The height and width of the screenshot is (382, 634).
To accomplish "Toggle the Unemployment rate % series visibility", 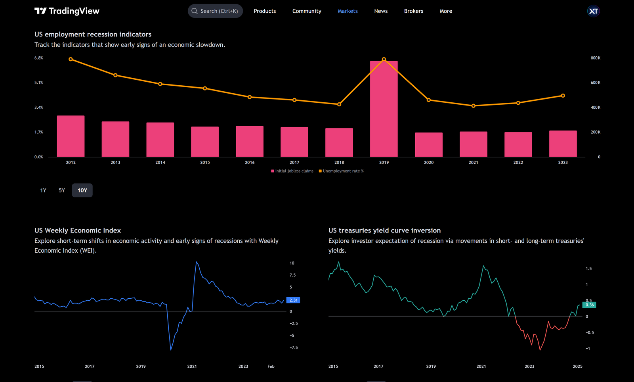I will tap(341, 171).
